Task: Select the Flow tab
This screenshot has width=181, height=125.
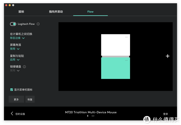Action: click(x=91, y=12)
